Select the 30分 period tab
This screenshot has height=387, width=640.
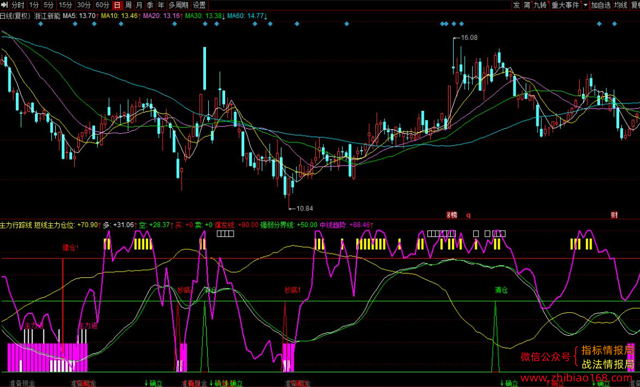pos(84,5)
